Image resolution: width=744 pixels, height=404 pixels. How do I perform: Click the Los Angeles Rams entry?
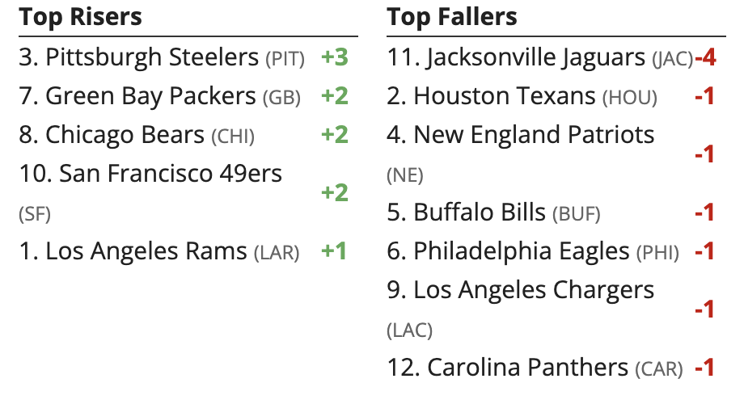click(x=146, y=251)
